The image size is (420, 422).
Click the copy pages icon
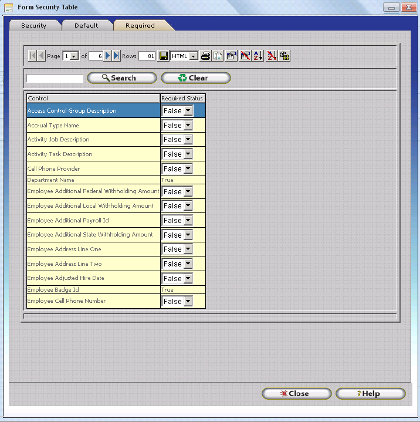(x=218, y=56)
